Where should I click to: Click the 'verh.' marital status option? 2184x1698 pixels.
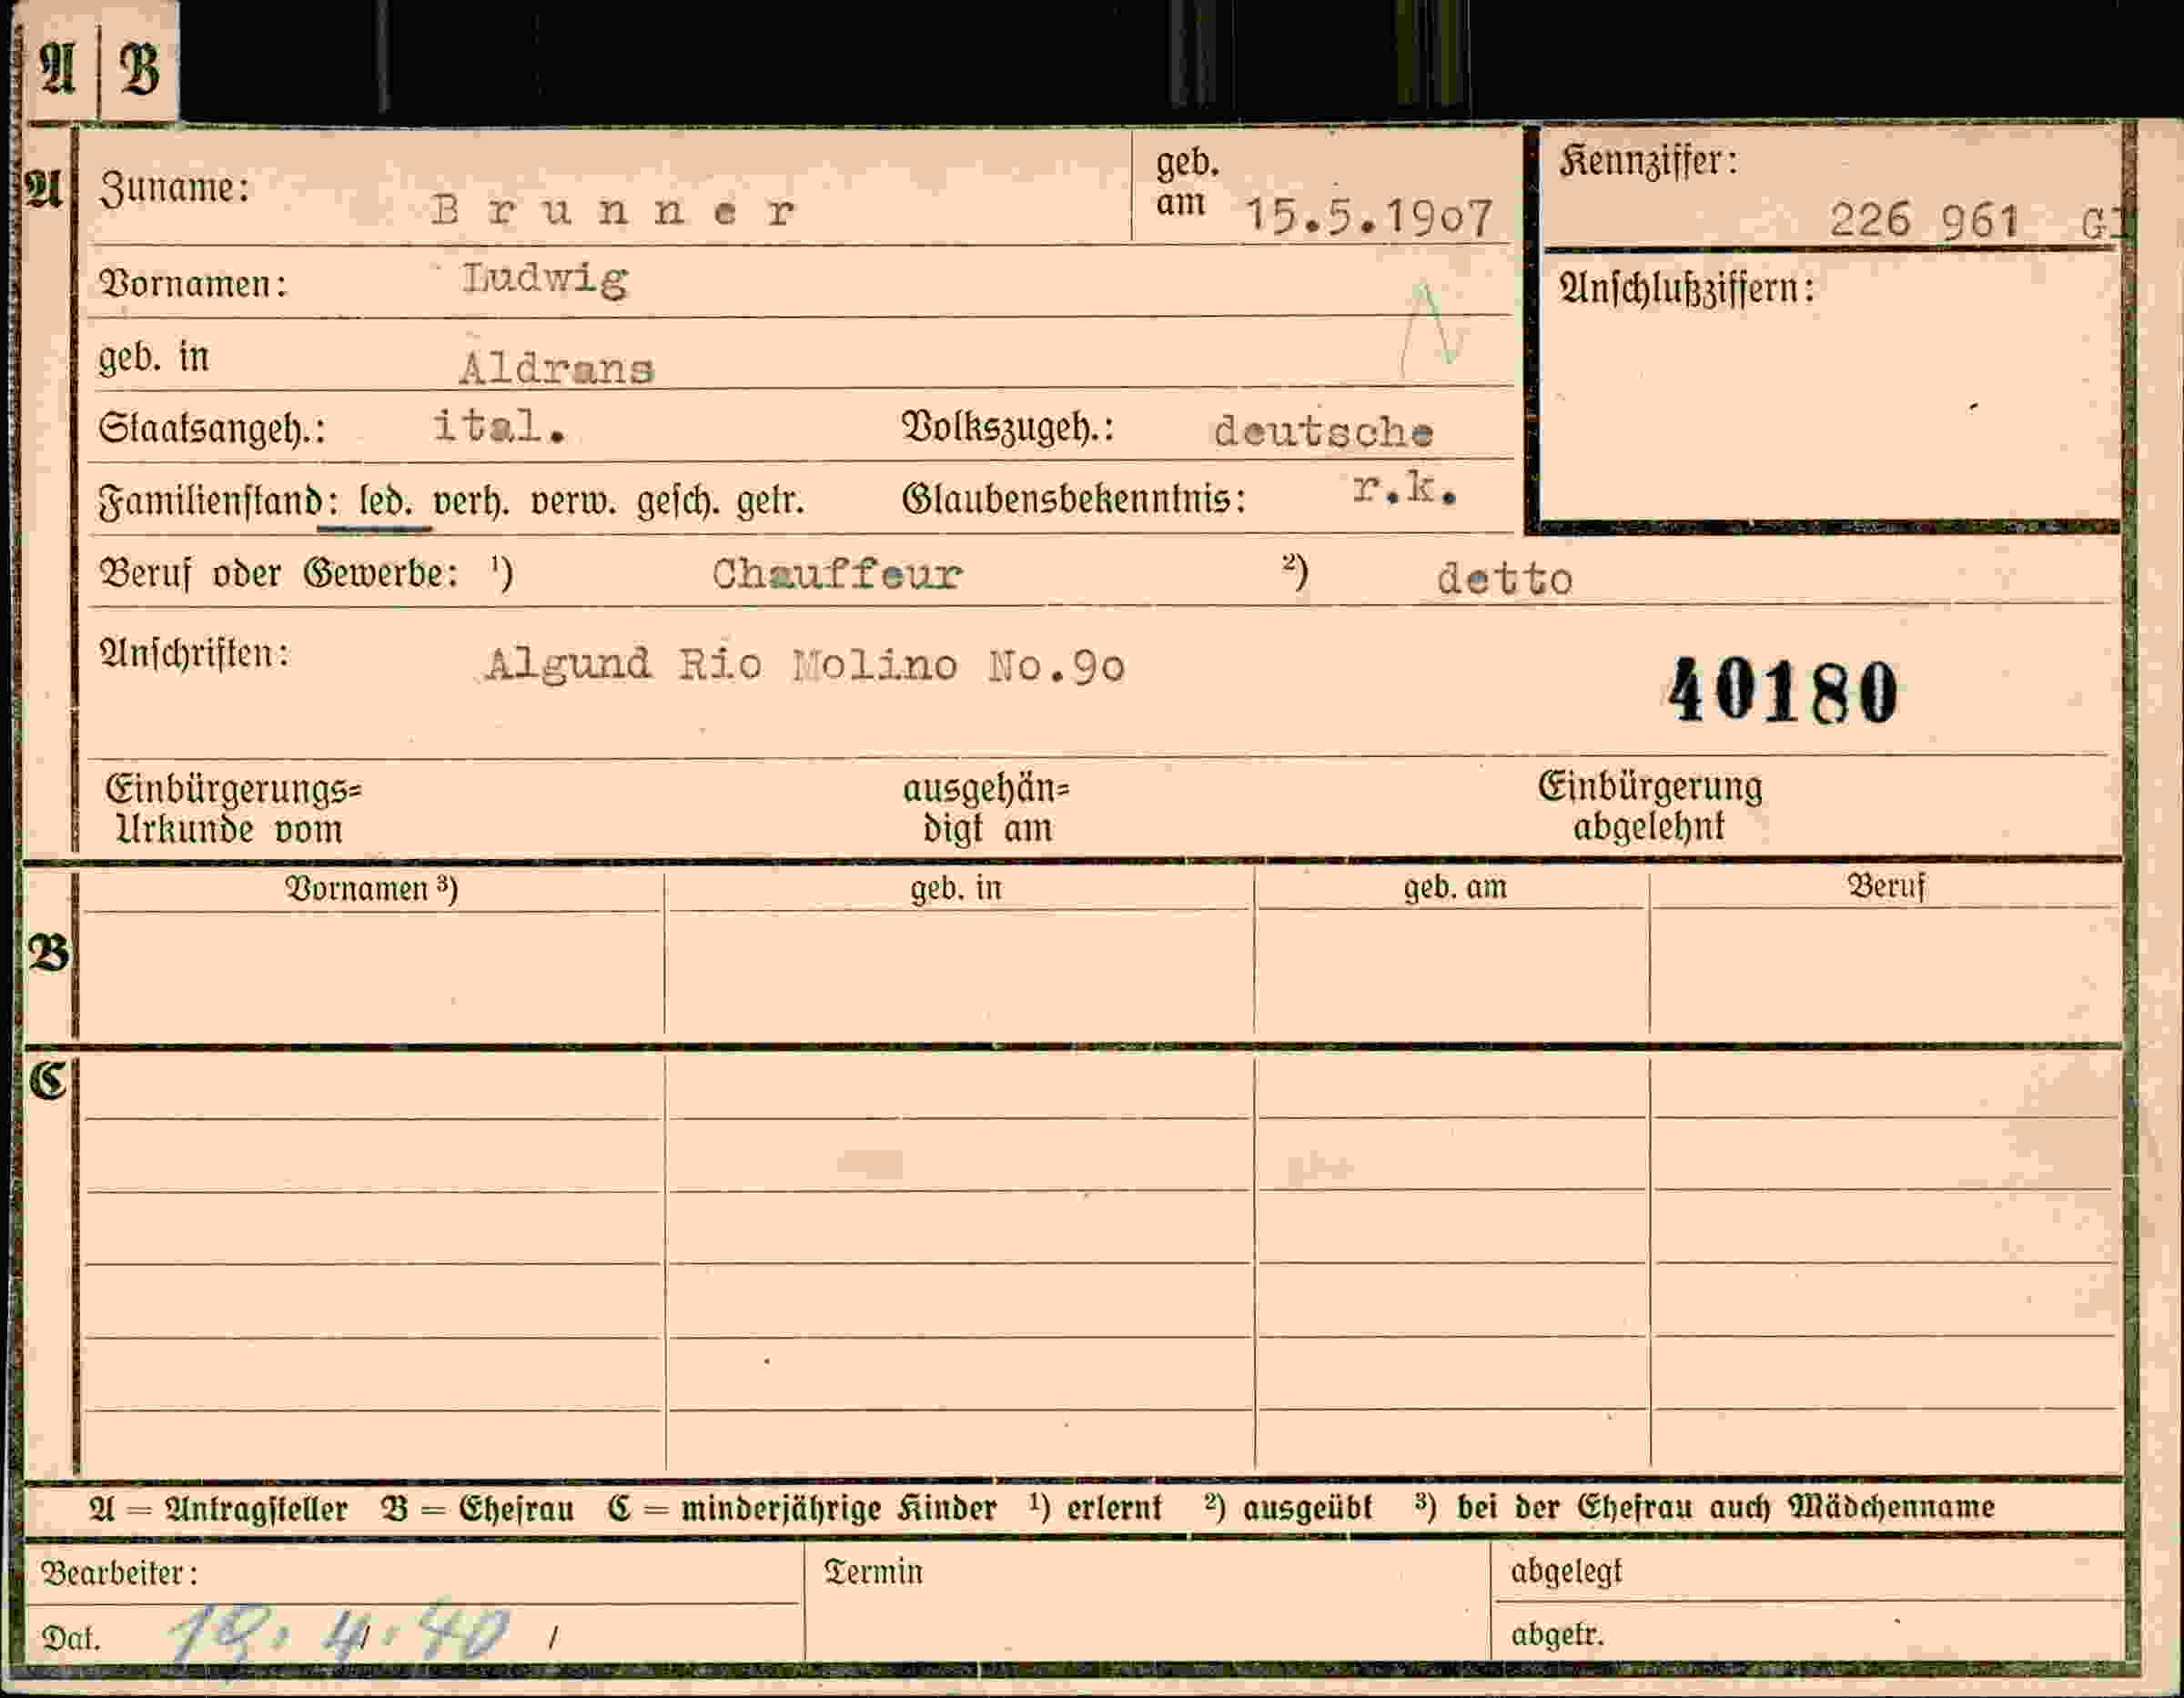pyautogui.click(x=471, y=500)
